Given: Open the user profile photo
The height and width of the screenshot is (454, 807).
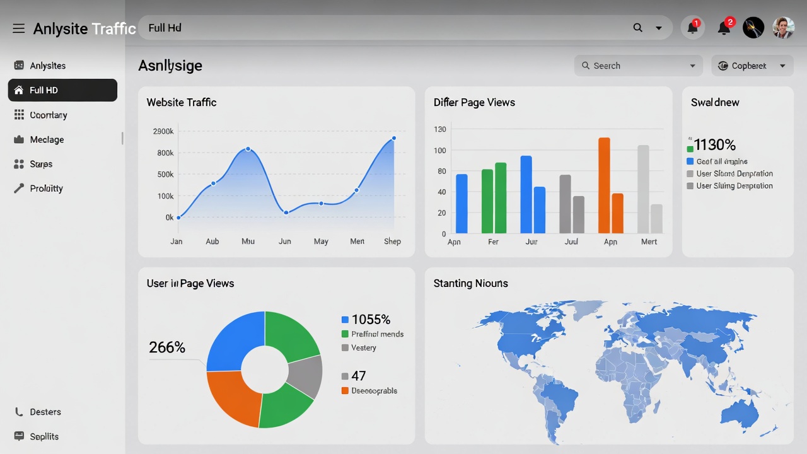Looking at the screenshot, I should pyautogui.click(x=783, y=28).
